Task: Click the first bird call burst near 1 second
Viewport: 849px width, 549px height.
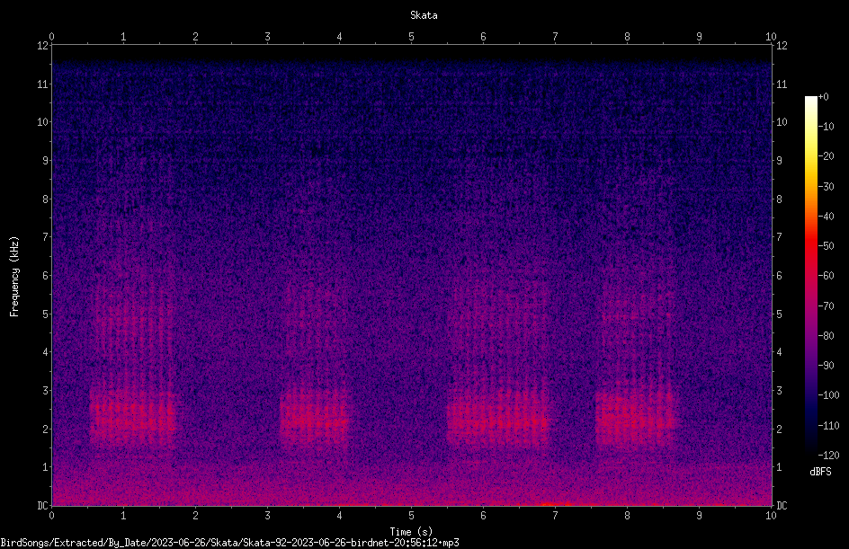Action: pos(132,417)
